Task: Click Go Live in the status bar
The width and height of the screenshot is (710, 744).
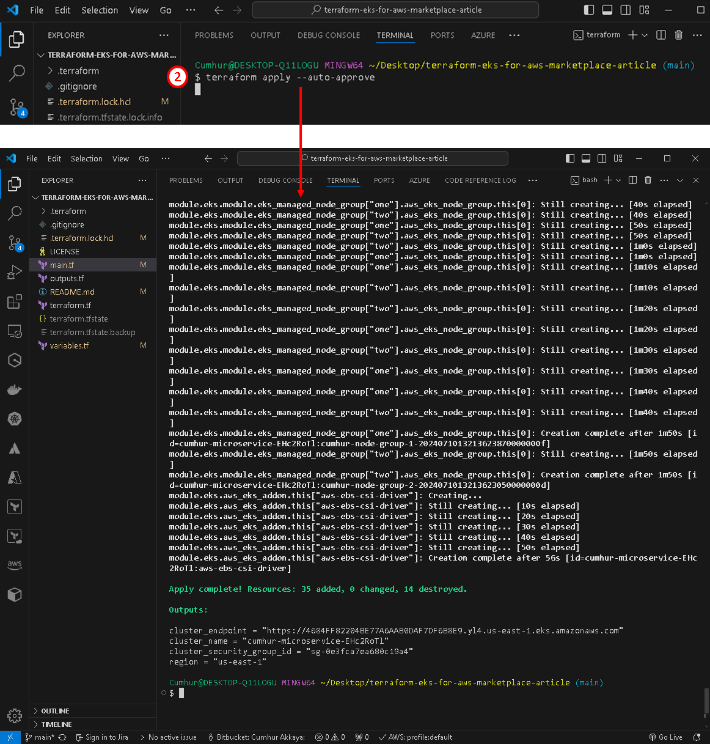Action: [665, 737]
